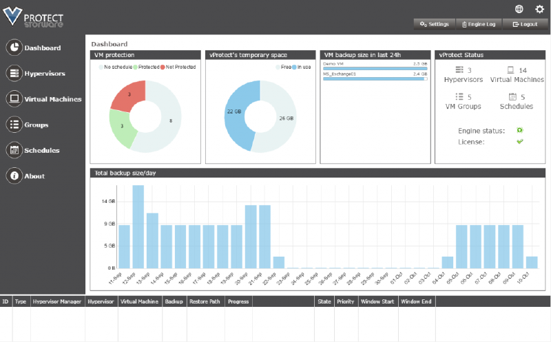Click the About info icon

(14, 176)
